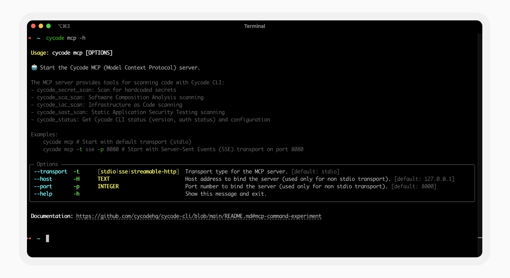Select the --help option flag
The image size is (510, 278).
[43, 194]
